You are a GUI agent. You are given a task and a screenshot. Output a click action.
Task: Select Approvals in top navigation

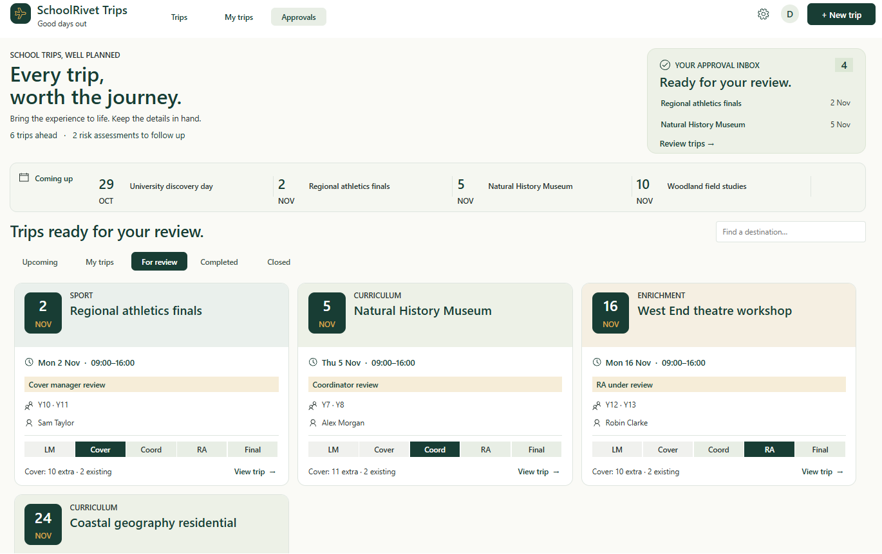tap(299, 17)
